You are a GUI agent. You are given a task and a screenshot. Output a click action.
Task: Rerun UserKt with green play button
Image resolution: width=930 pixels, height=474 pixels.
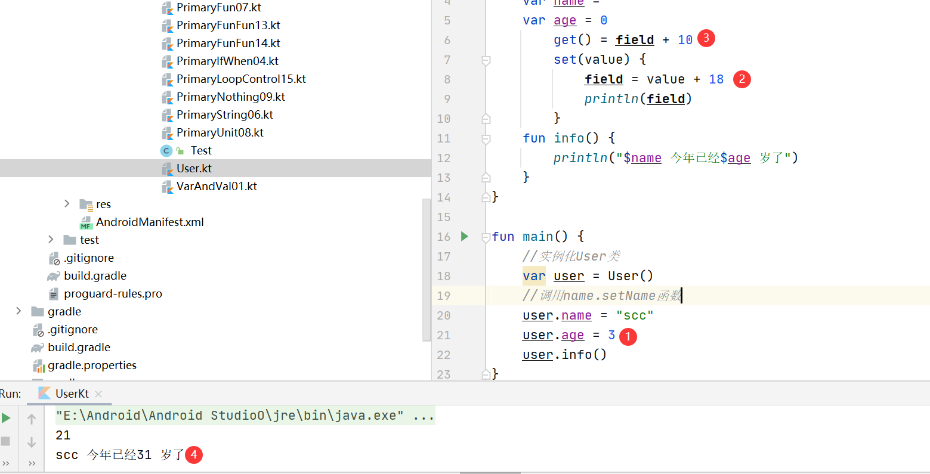(x=6, y=418)
